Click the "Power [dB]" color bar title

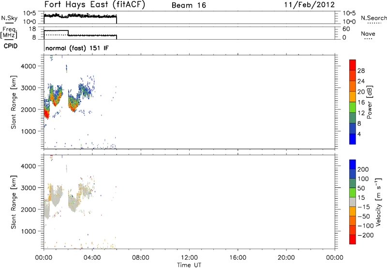[370, 102]
